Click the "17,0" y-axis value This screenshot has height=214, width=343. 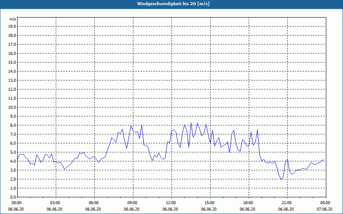click(x=12, y=45)
